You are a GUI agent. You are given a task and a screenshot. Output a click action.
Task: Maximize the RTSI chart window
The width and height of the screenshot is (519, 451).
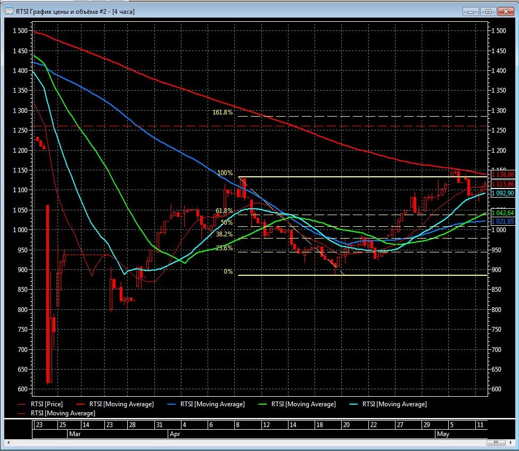tap(488, 11)
